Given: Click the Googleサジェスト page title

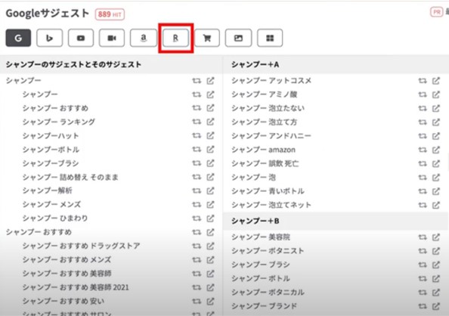Looking at the screenshot, I should pos(48,14).
